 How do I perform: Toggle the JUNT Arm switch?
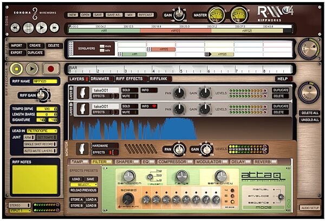click(x=29, y=138)
